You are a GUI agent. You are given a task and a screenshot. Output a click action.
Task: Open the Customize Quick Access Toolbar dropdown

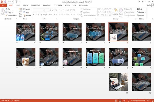[x=19, y=2]
